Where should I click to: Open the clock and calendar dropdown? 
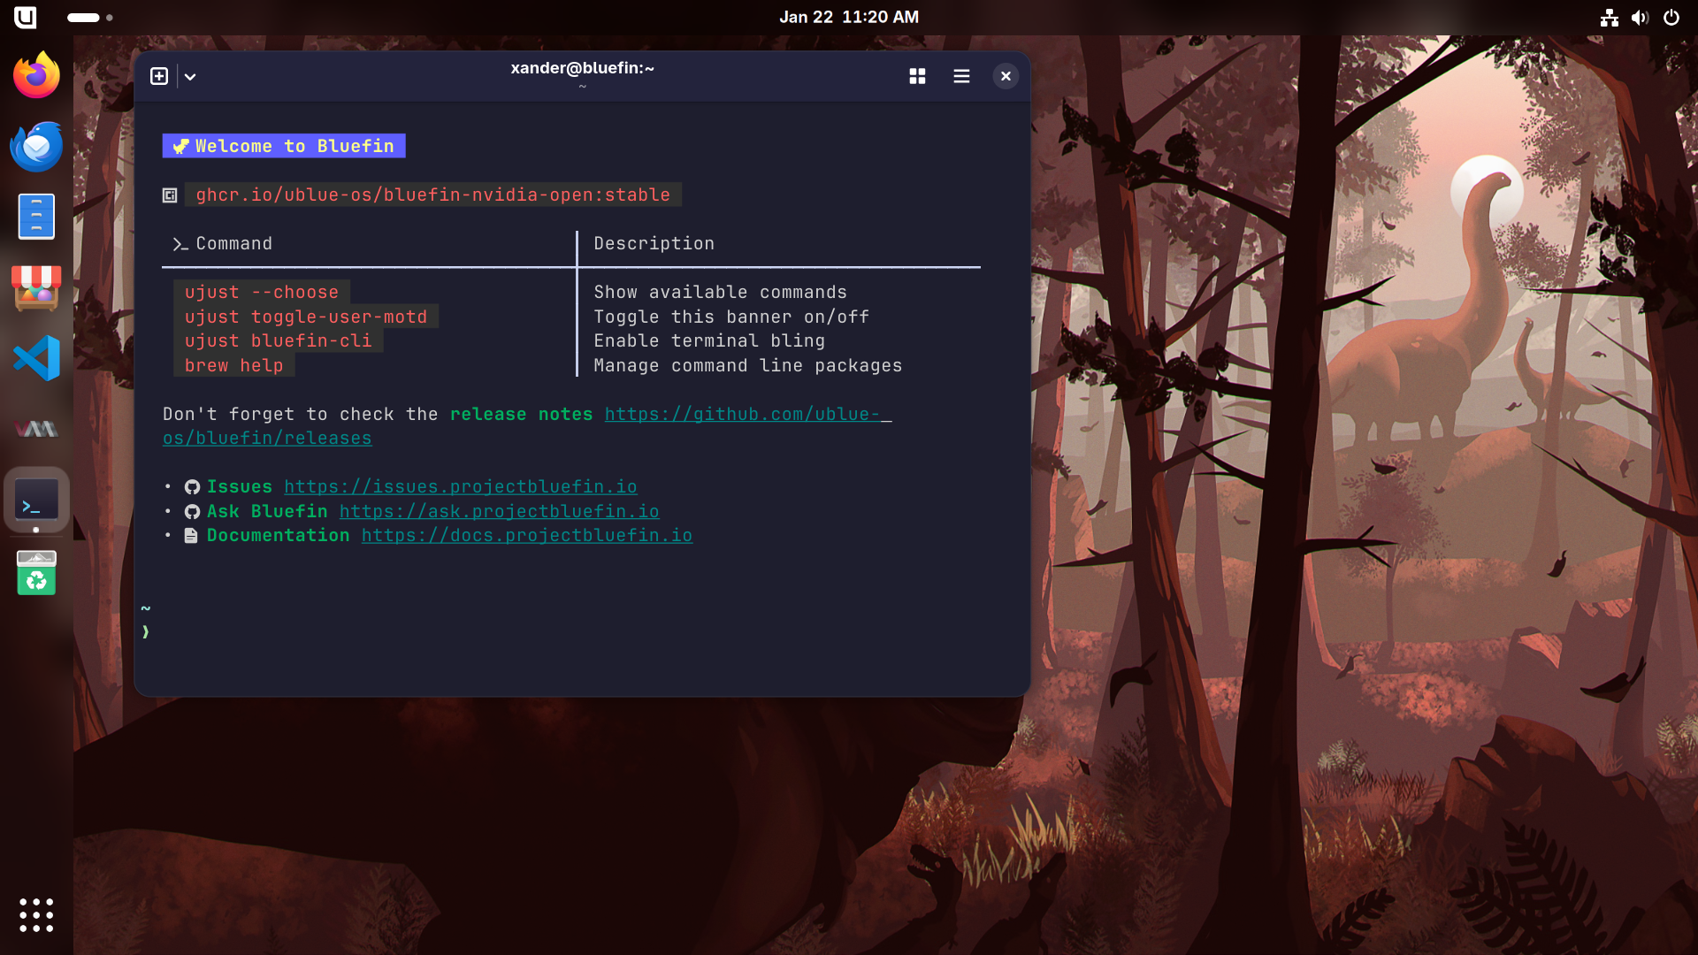coord(848,17)
